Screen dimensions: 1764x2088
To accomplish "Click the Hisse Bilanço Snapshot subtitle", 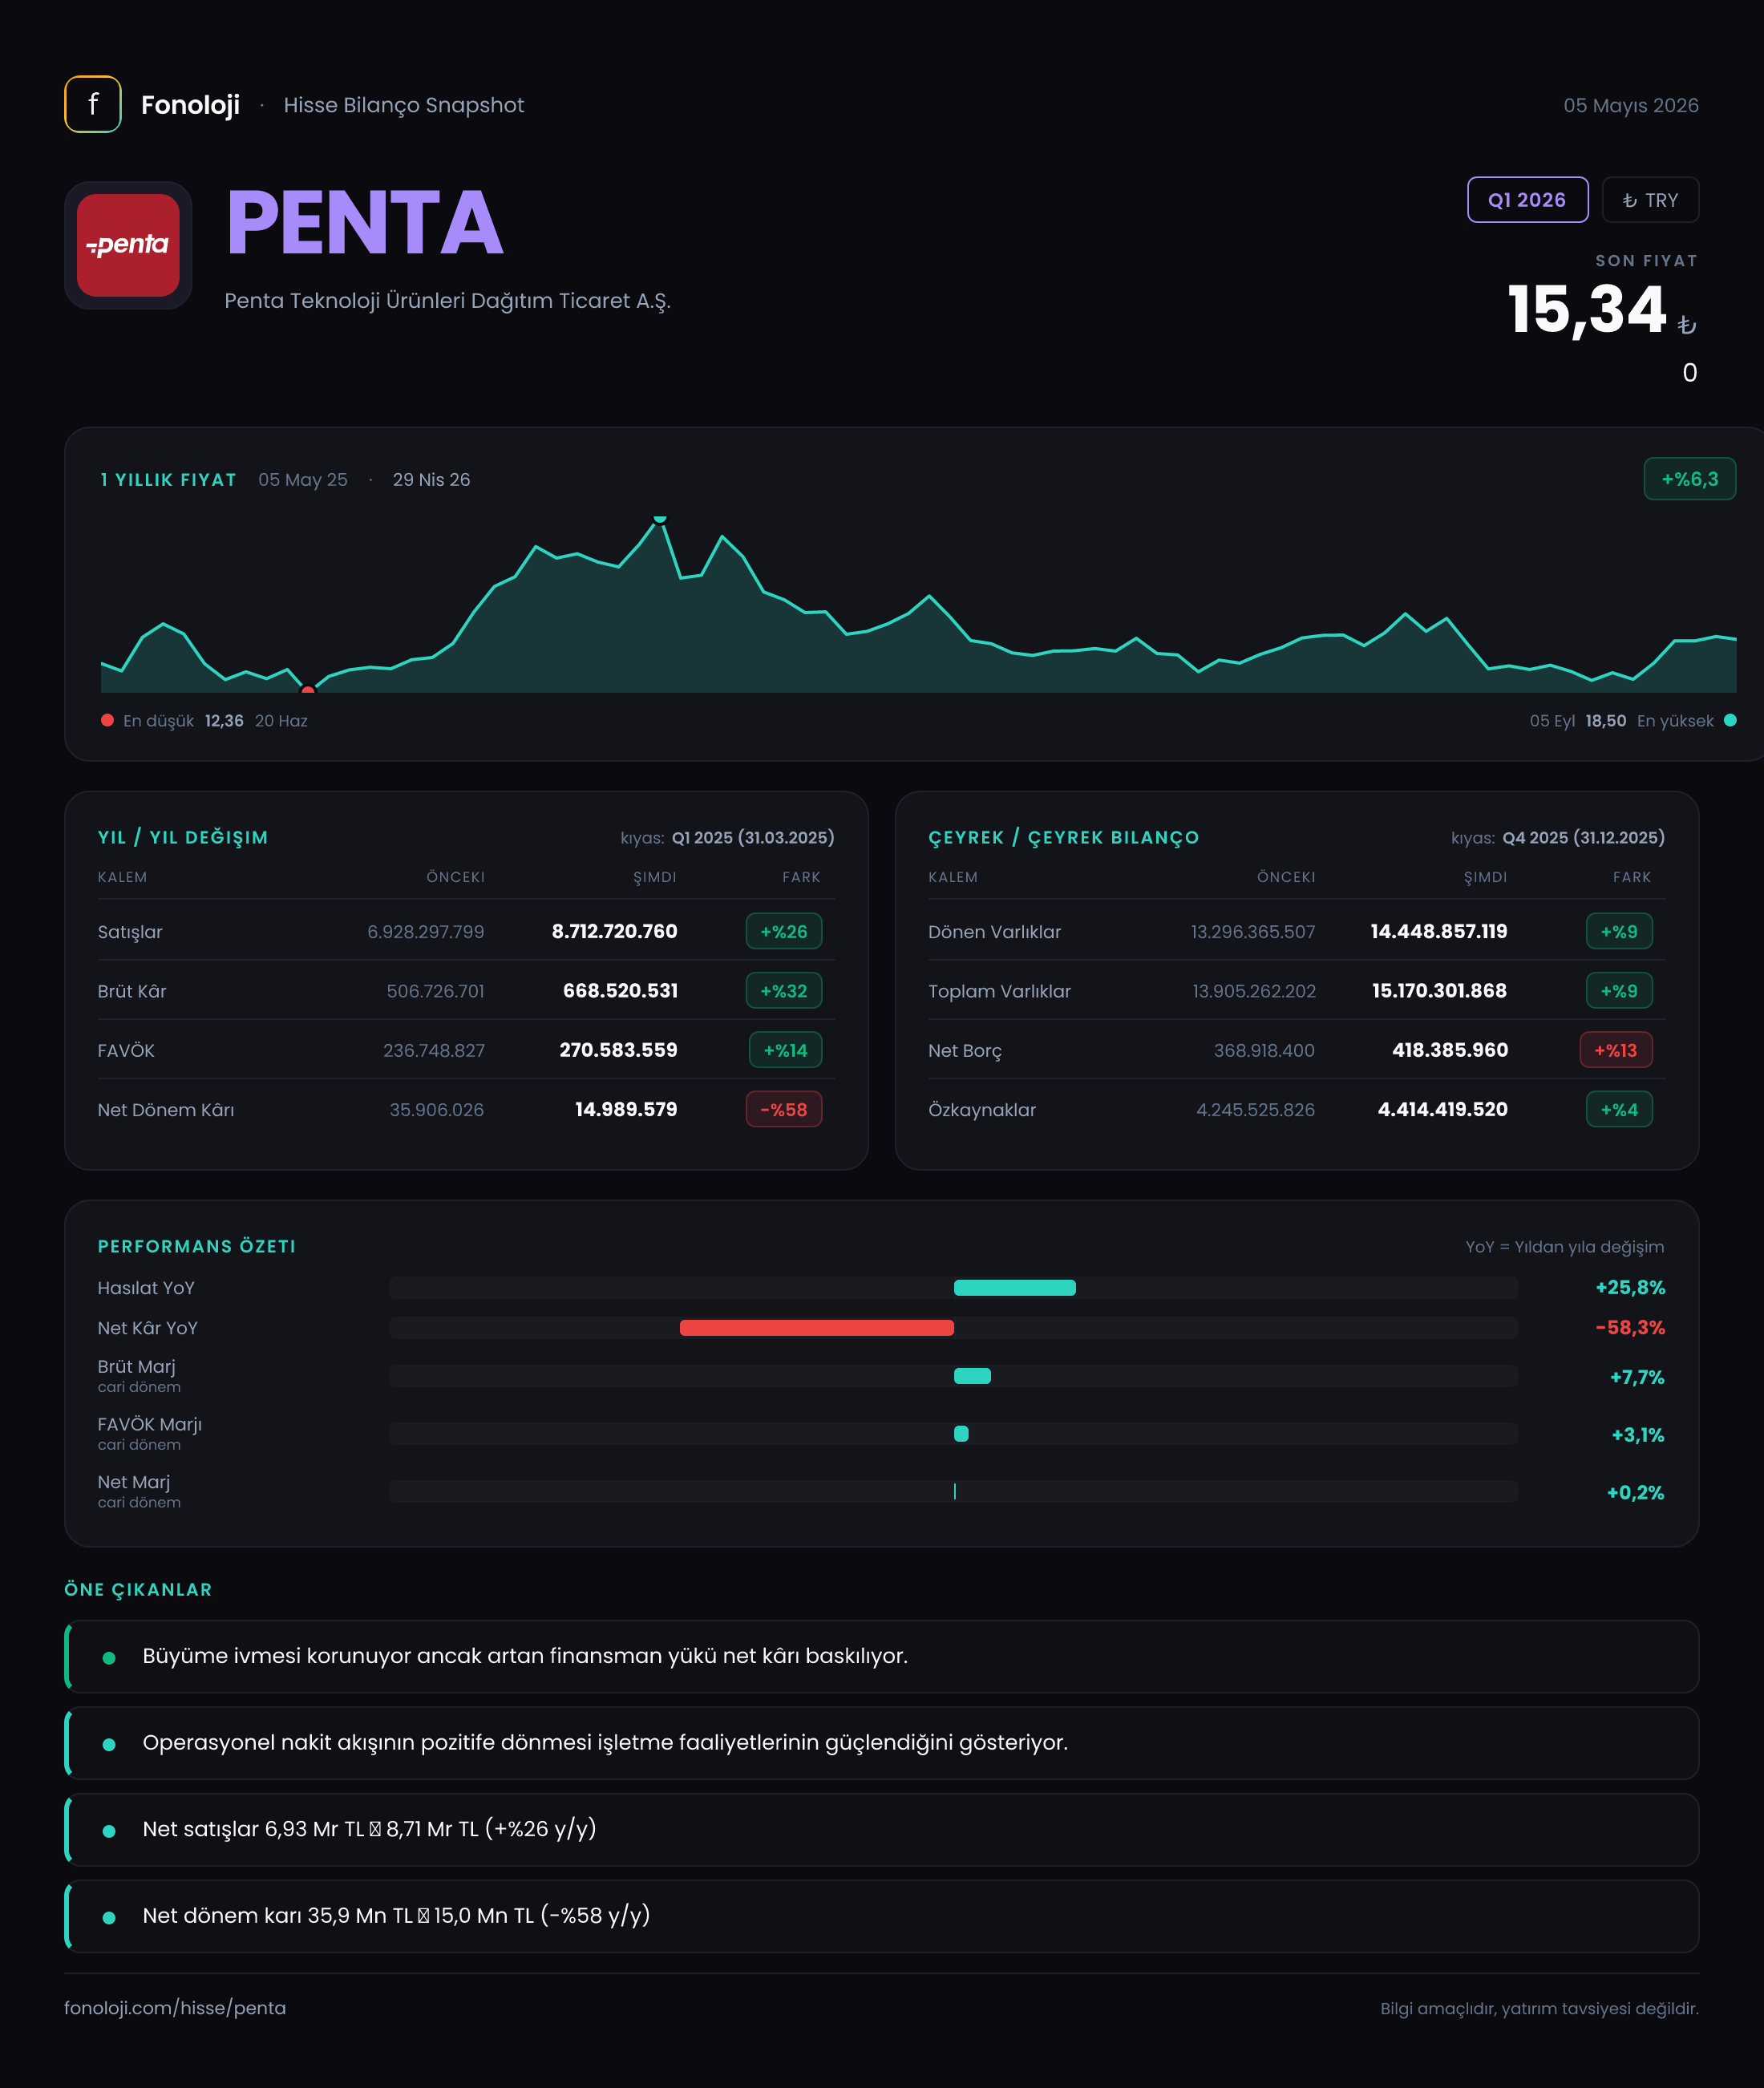I will coord(403,105).
